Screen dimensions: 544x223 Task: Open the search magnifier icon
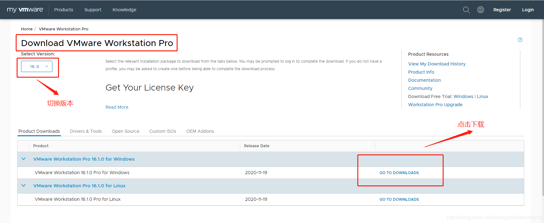pyautogui.click(x=466, y=10)
